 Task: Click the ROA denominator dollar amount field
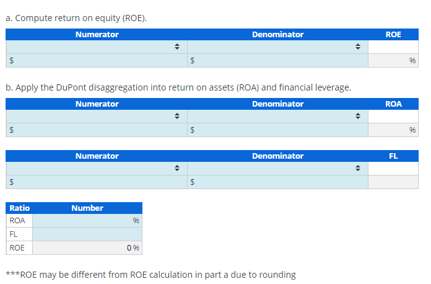pos(277,130)
